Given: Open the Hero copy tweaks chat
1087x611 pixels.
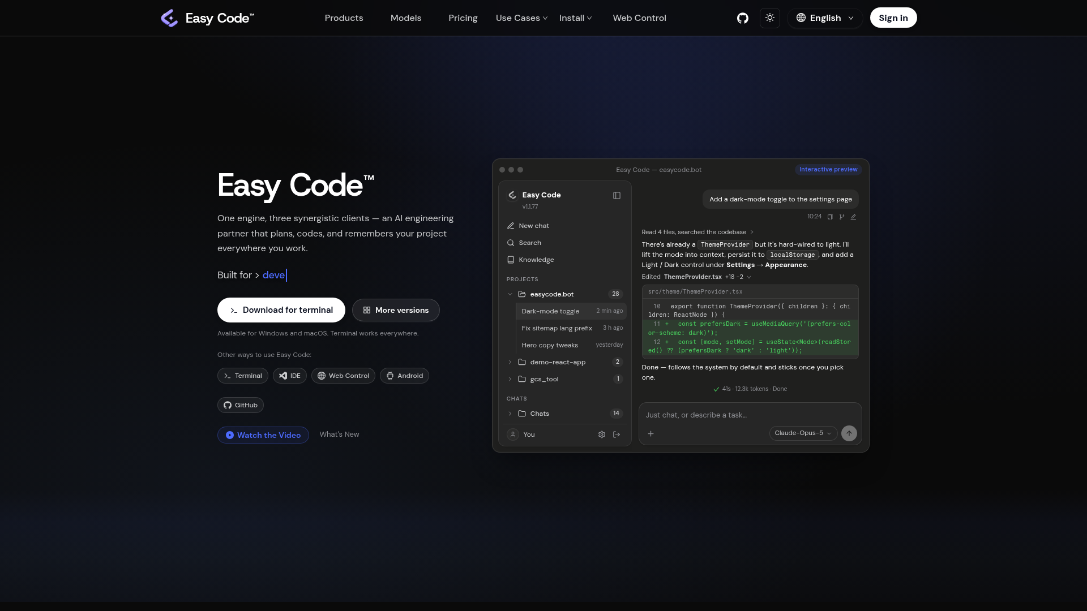Looking at the screenshot, I should click(571, 345).
